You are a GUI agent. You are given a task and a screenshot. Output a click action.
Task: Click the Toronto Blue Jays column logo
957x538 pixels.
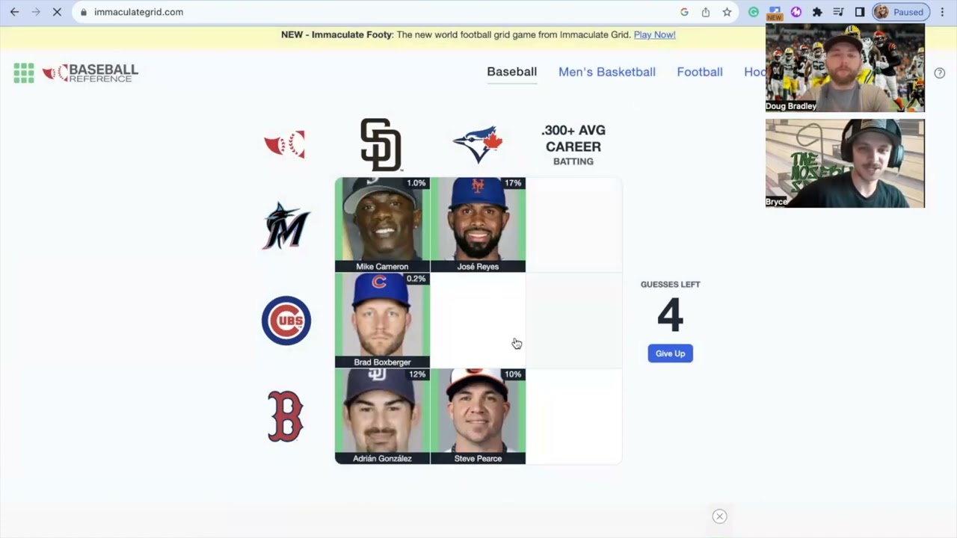pyautogui.click(x=478, y=144)
